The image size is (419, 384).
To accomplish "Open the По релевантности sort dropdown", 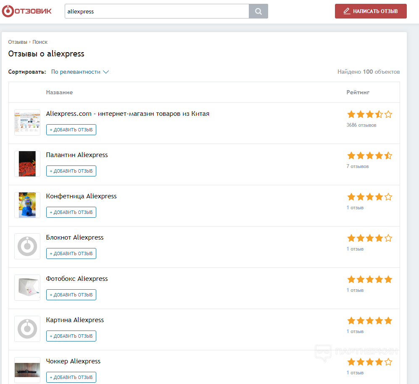I will pos(80,72).
